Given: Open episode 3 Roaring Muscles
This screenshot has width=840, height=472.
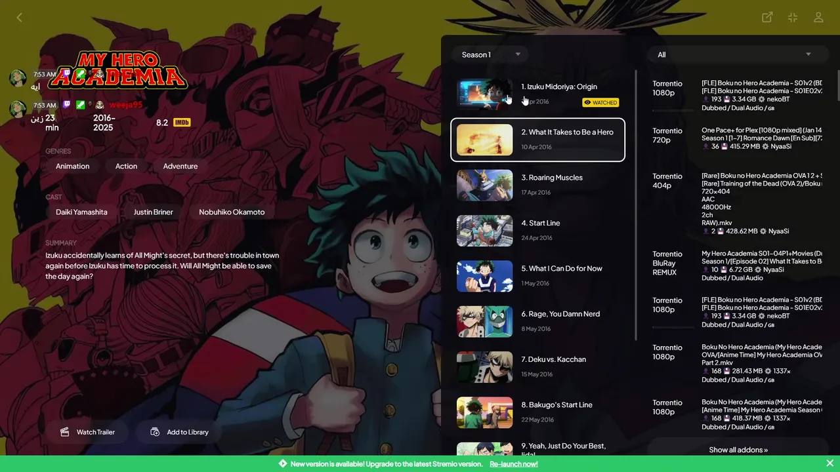Looking at the screenshot, I should click(x=538, y=185).
